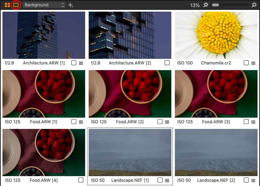Tick the Architecture.ARW [2] checkbox
Viewport: 260px width, 186px height.
(167, 63)
